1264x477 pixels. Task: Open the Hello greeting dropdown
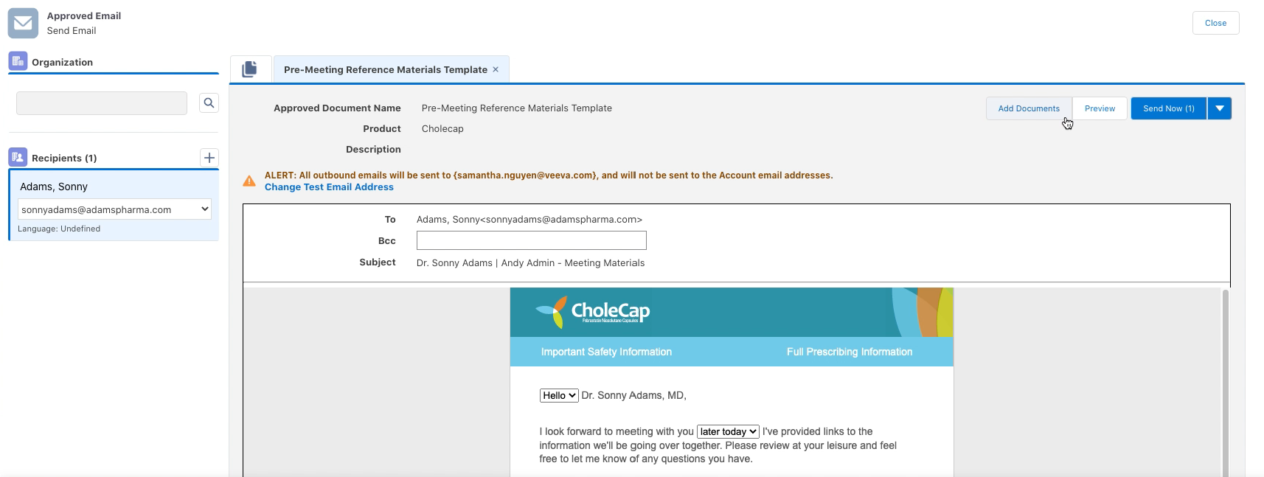point(558,396)
